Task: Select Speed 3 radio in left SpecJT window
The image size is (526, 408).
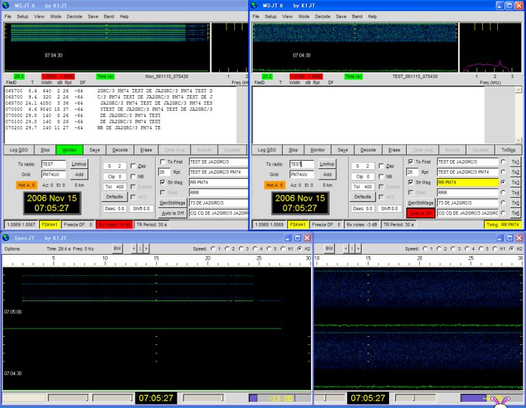Action: pos(241,248)
